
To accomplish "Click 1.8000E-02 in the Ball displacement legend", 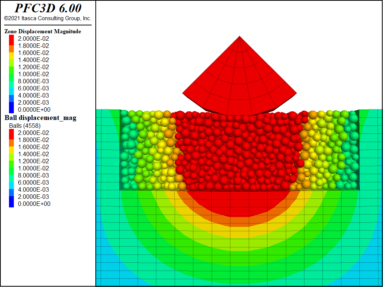I will click(33, 140).
